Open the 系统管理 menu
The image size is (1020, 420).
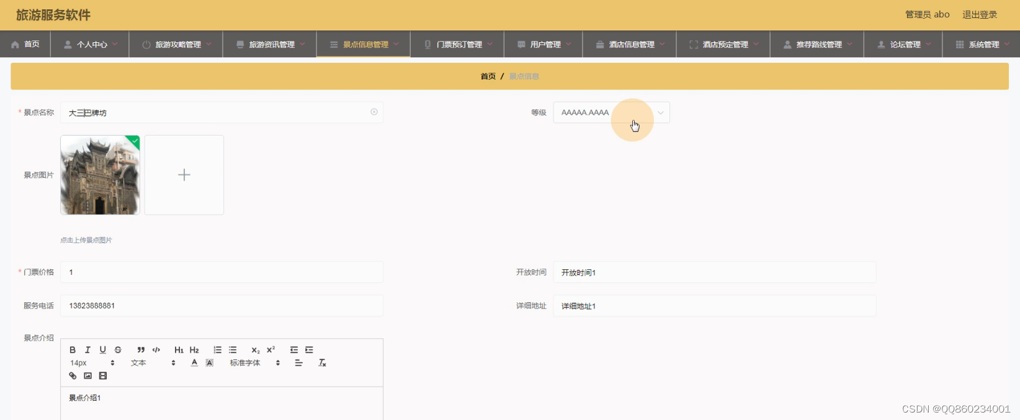[982, 45]
